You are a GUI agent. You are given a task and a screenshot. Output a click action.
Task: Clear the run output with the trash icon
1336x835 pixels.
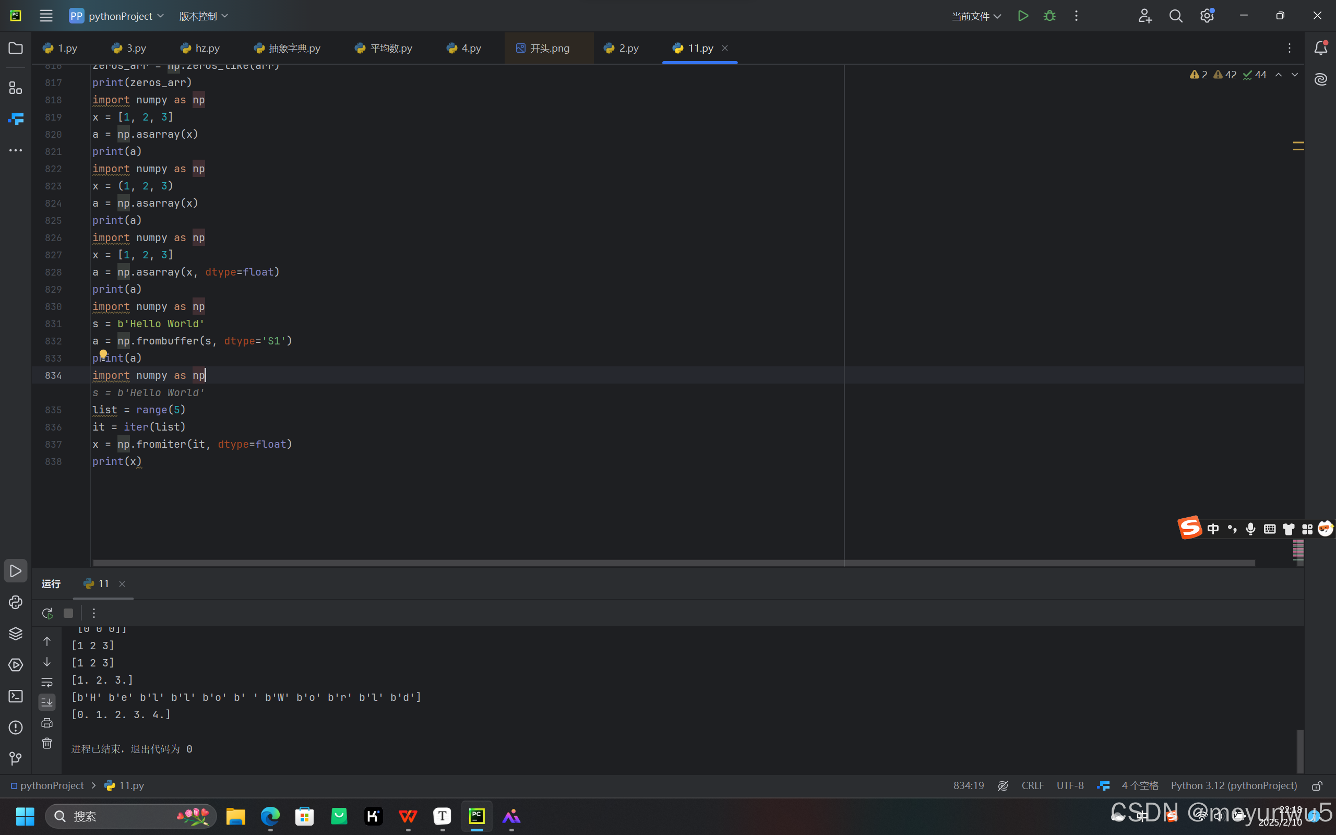tap(47, 743)
